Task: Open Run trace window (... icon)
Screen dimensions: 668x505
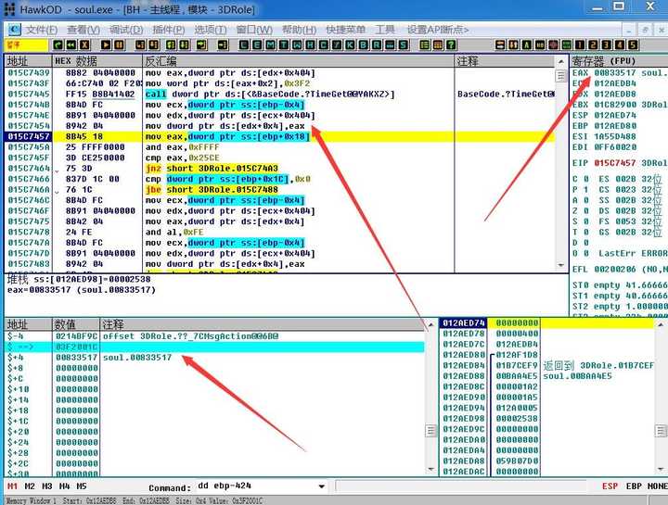Action: pos(389,45)
